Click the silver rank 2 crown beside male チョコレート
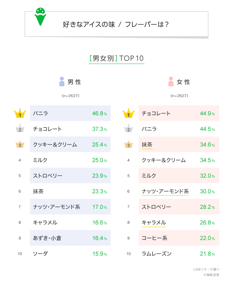 pos(20,129)
